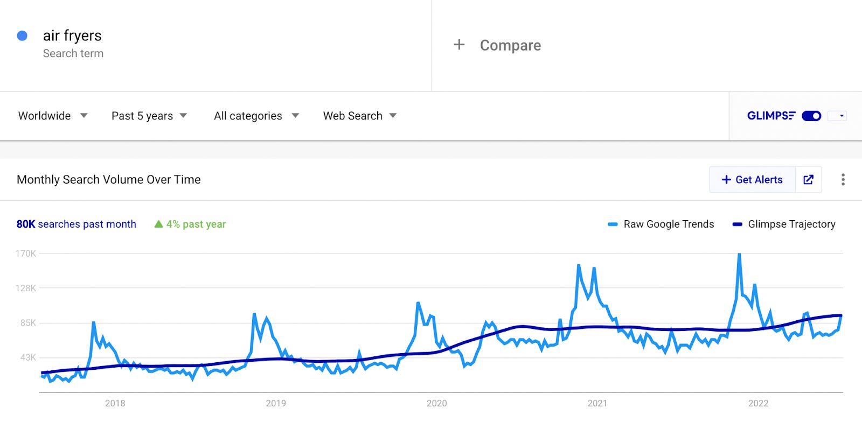Click the green up-triangle growth icon

[158, 224]
